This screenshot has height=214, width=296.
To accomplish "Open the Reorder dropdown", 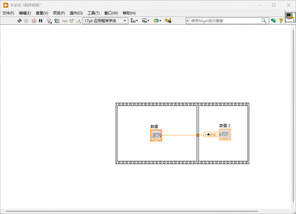I will point(157,21).
